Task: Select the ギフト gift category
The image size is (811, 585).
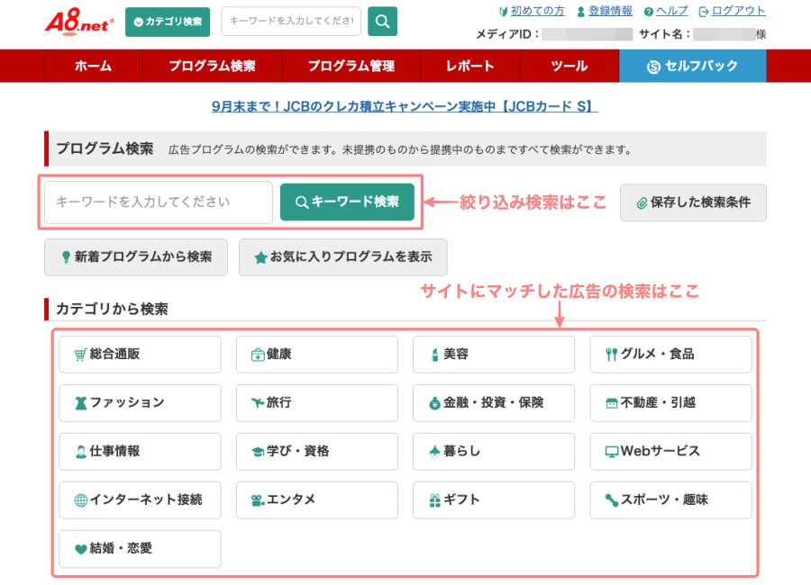Action: 493,500
